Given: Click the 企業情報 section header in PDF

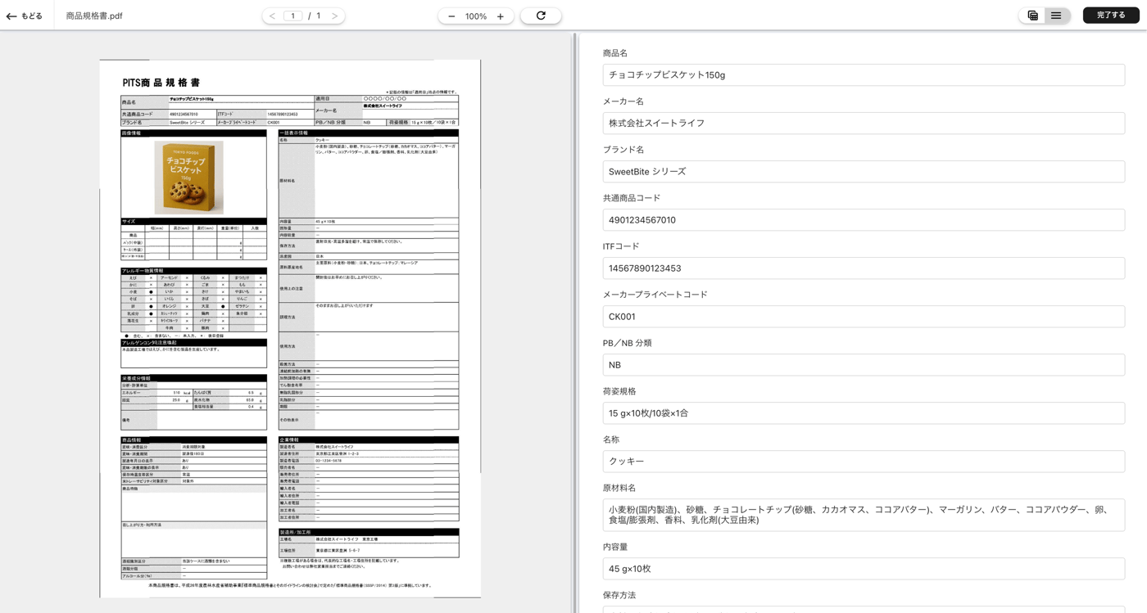Looking at the screenshot, I should (369, 439).
